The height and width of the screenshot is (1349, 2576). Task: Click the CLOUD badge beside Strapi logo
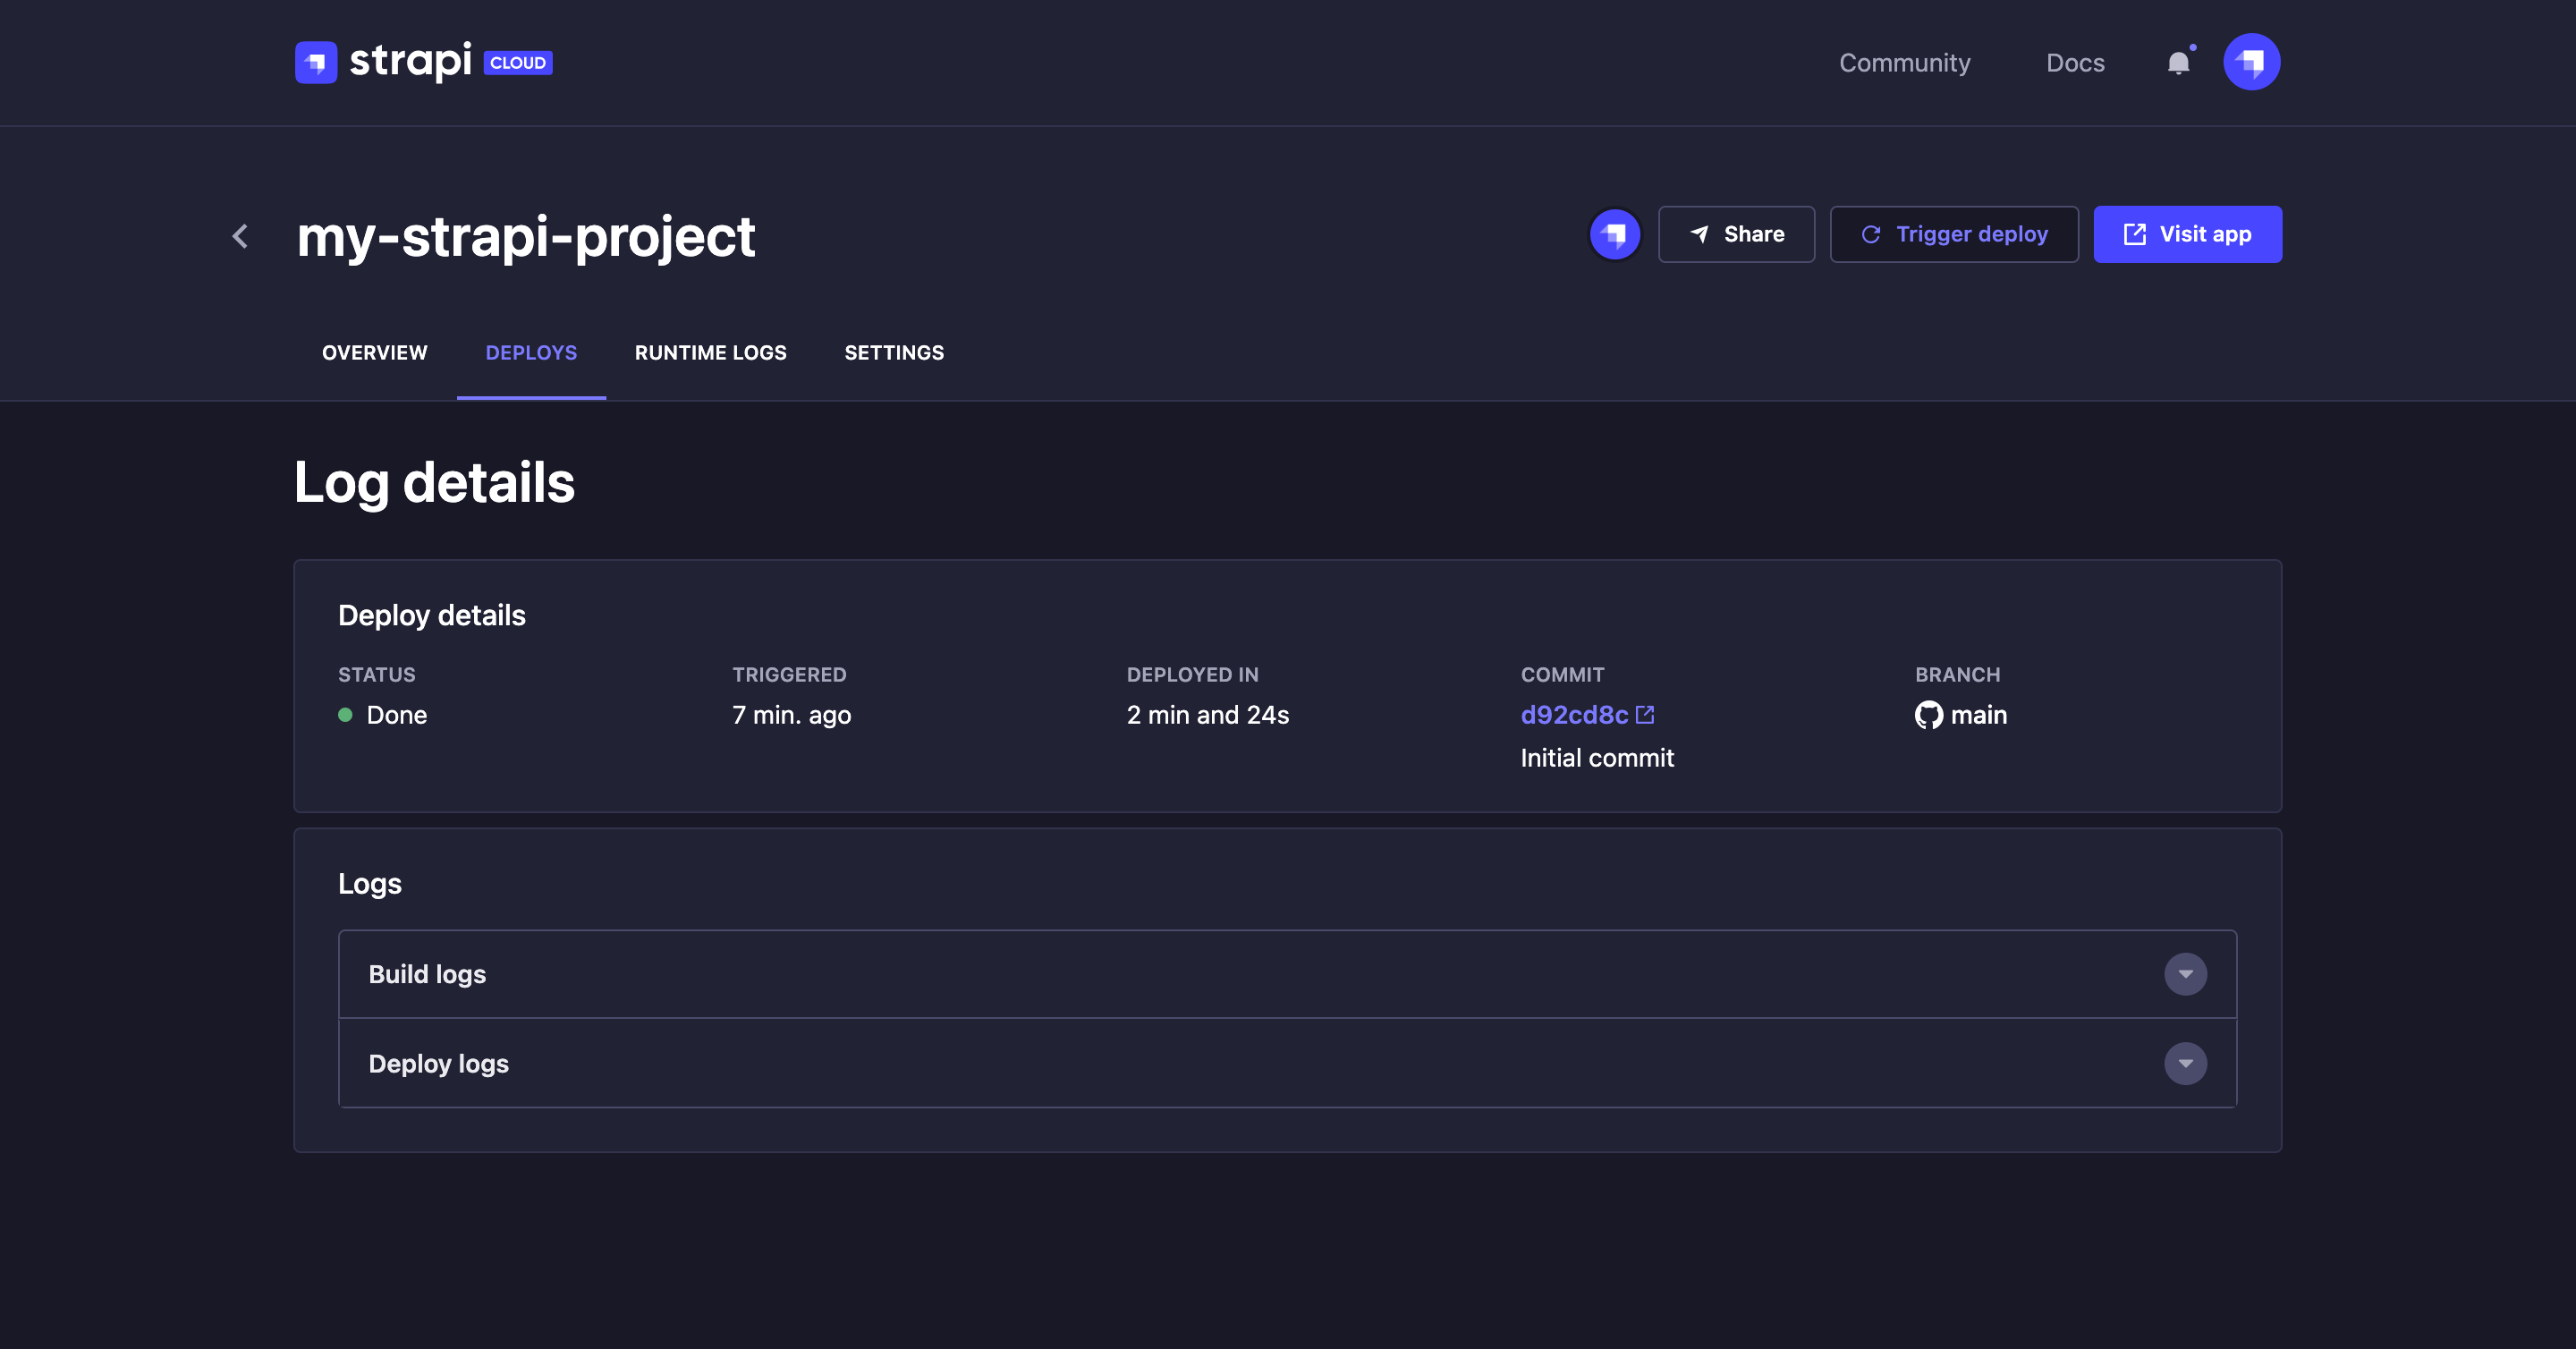[518, 63]
